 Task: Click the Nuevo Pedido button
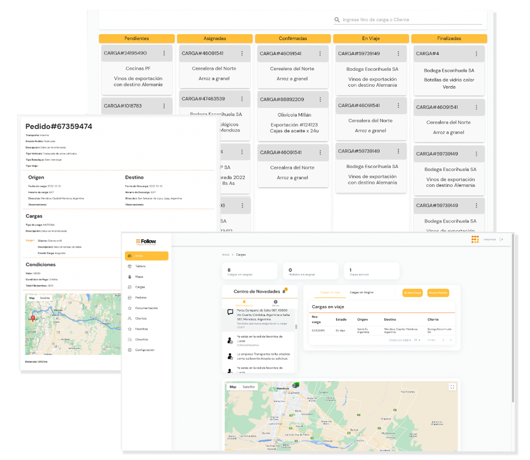pyautogui.click(x=438, y=293)
